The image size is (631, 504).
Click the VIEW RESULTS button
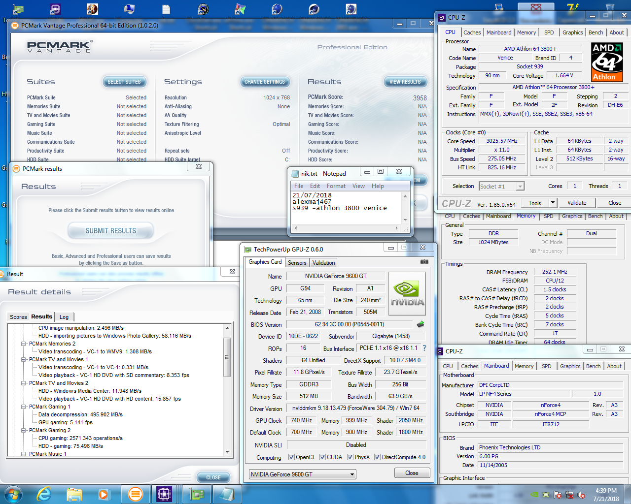click(405, 82)
